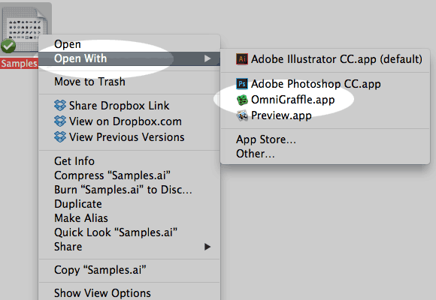Image resolution: width=436 pixels, height=300 pixels.
Task: Choose Copy "Samples.ai"
Action: tap(129, 270)
